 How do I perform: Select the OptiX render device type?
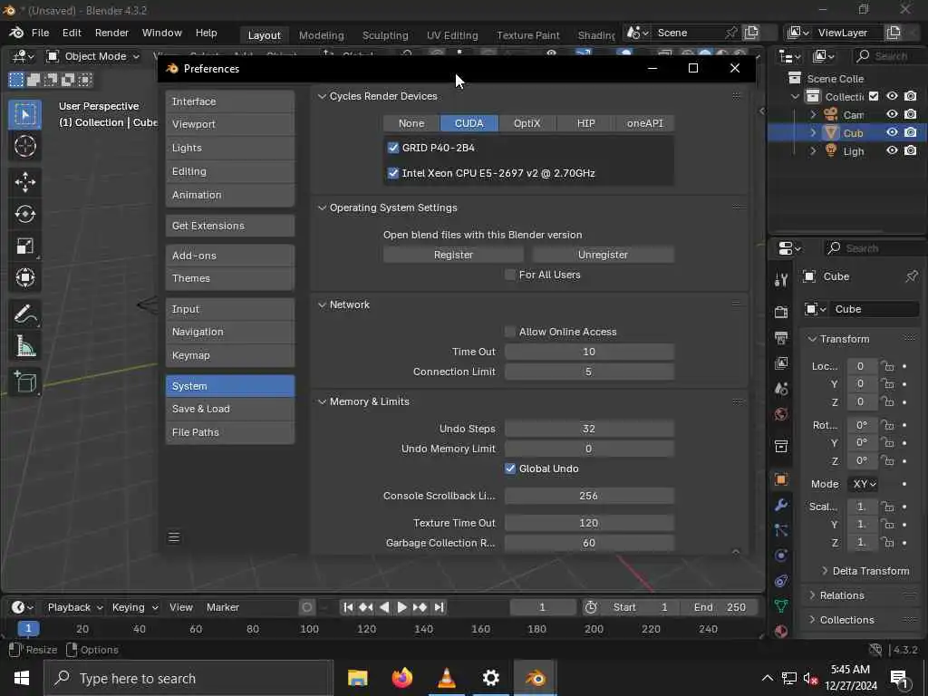527,123
